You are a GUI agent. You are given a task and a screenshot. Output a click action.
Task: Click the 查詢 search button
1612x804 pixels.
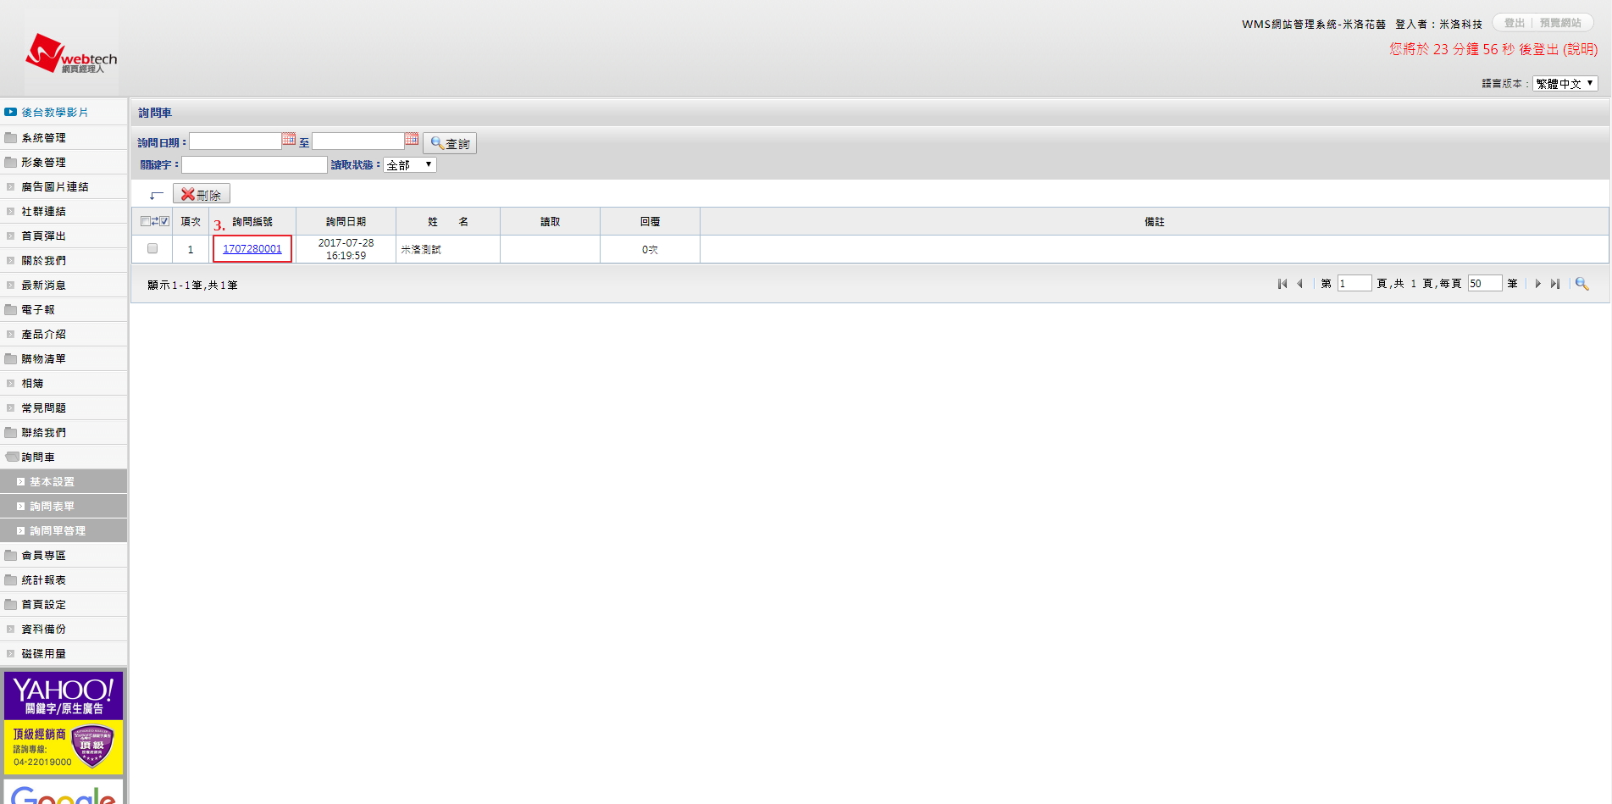coord(450,143)
